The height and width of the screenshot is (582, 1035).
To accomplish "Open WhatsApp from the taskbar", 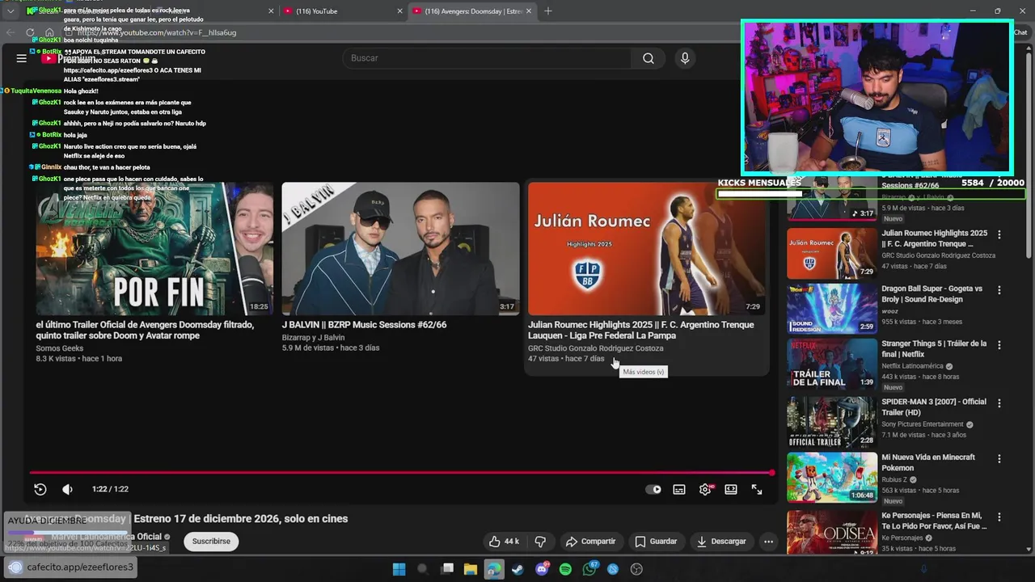I will [x=589, y=569].
